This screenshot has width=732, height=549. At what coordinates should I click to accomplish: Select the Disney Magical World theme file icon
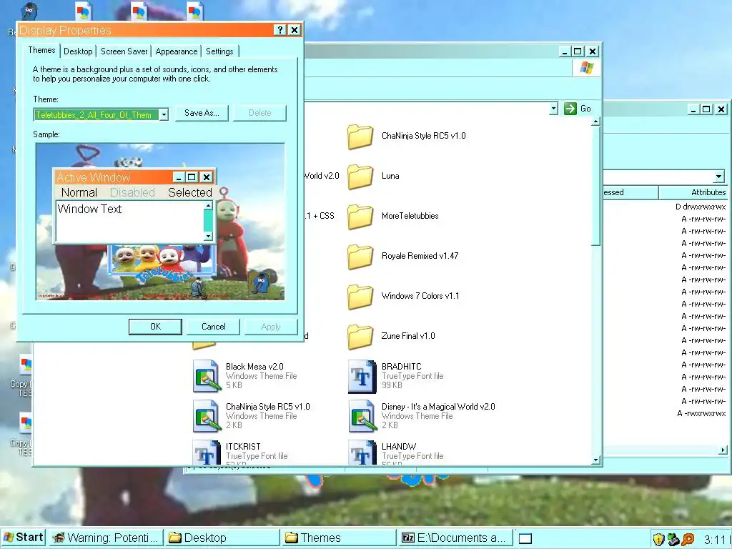(362, 416)
